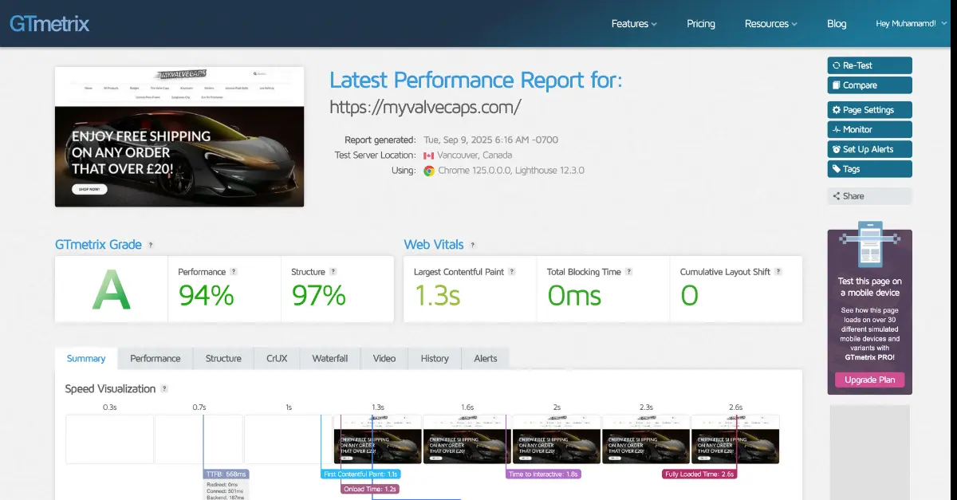The height and width of the screenshot is (500, 957).
Task: Open the Waterfall tab
Action: point(330,359)
